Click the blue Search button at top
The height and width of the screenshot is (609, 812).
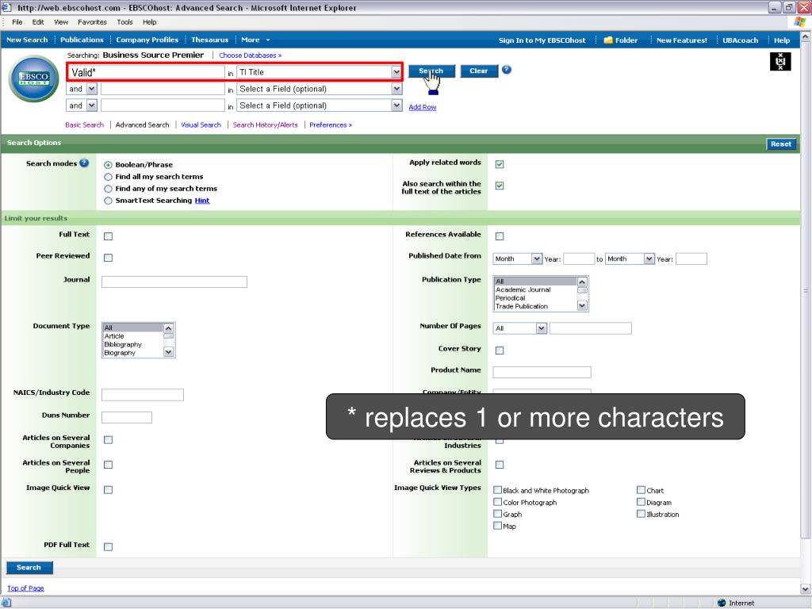point(431,71)
